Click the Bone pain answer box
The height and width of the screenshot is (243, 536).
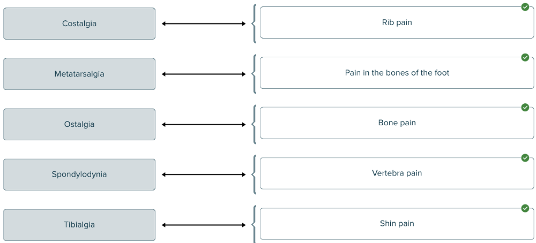(x=397, y=123)
